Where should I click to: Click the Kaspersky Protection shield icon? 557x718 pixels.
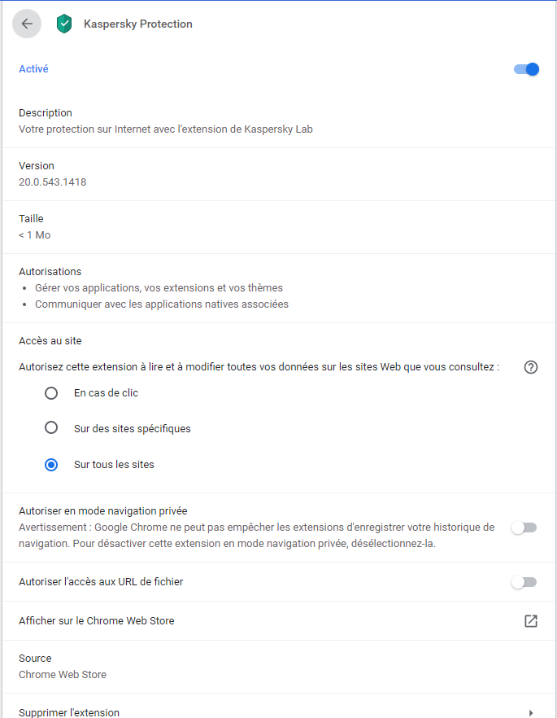tap(64, 24)
